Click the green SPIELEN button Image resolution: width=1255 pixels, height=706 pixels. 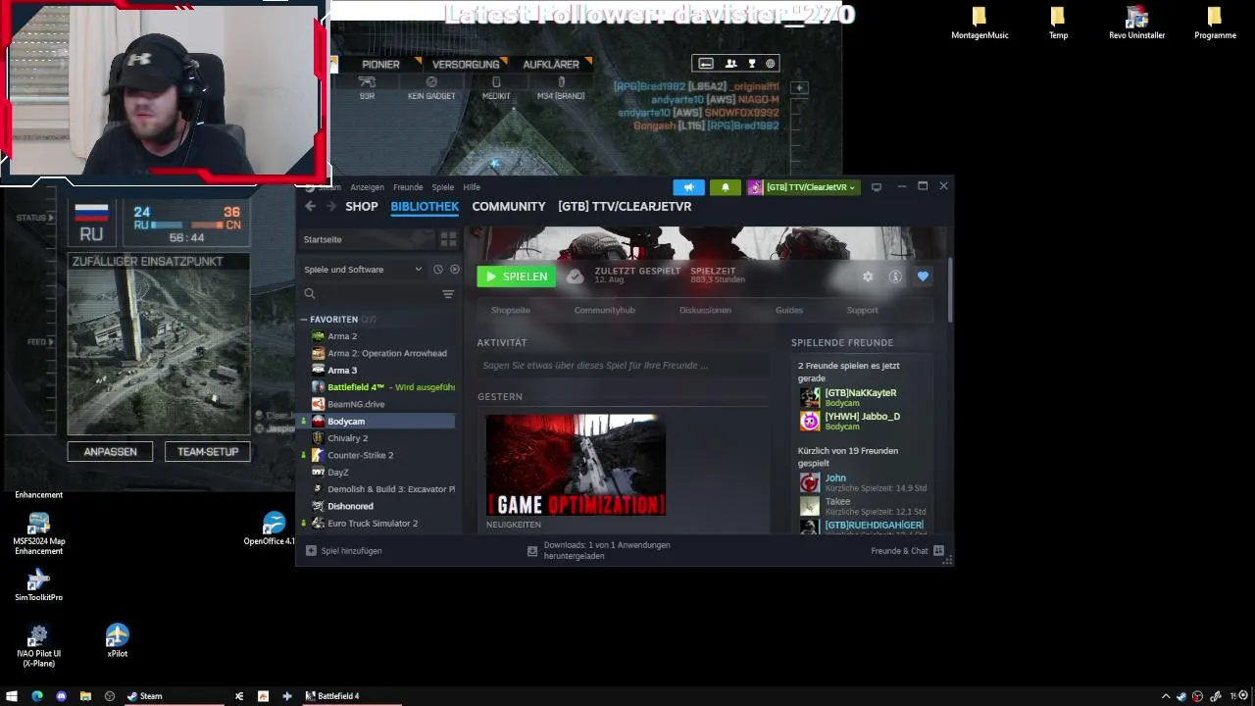(x=517, y=277)
